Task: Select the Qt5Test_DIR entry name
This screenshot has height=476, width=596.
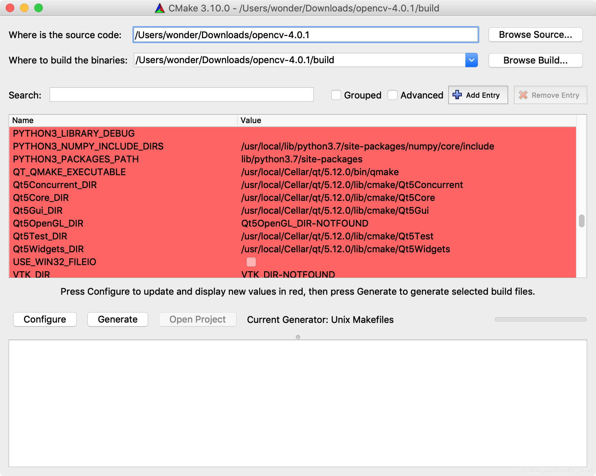Action: point(40,236)
